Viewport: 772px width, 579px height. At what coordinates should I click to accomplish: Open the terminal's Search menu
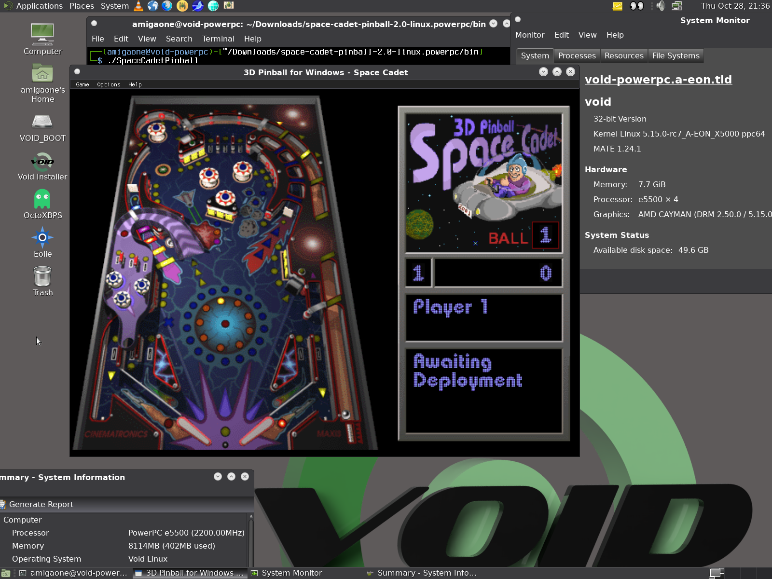click(179, 39)
